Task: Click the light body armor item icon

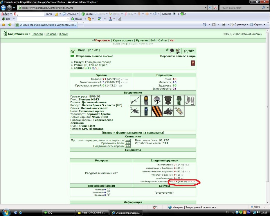Action: pos(168,100)
